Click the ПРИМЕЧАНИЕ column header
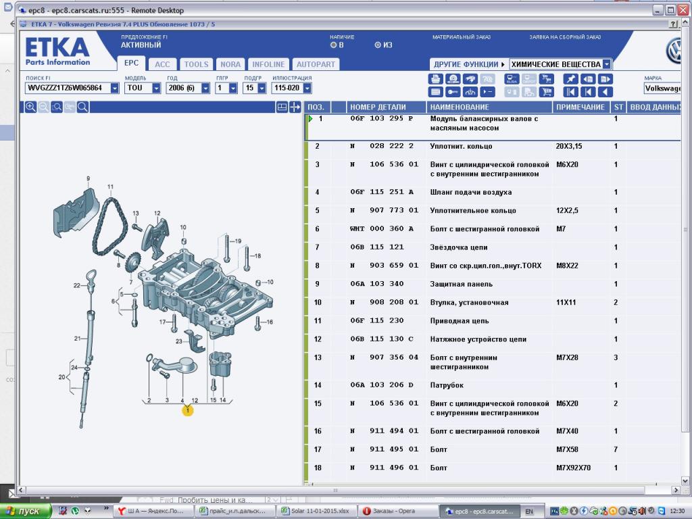Viewport: 692px width, 519px height. click(580, 107)
